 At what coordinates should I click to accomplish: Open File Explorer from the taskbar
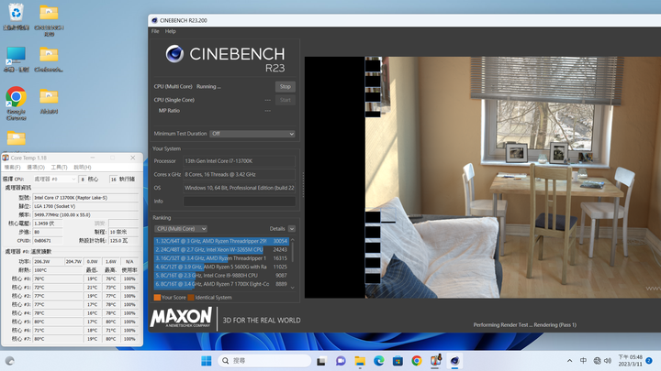point(360,361)
